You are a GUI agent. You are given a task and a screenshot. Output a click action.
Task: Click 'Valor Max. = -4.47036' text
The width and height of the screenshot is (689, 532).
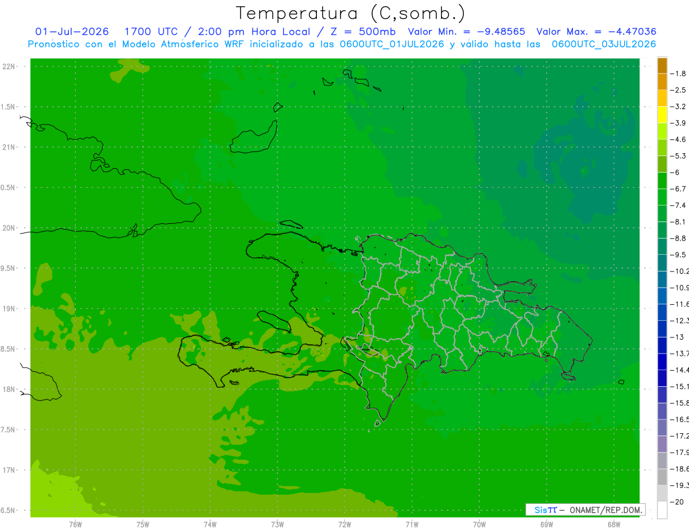pos(596,32)
